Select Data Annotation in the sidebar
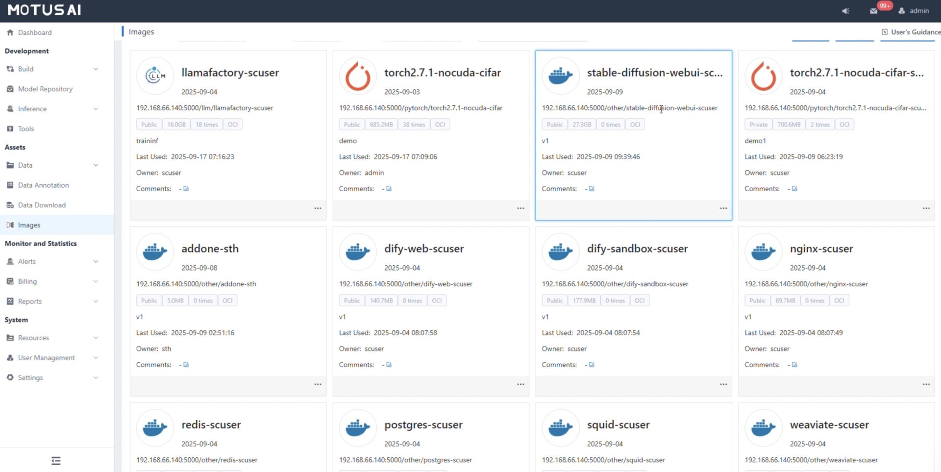 pos(43,185)
